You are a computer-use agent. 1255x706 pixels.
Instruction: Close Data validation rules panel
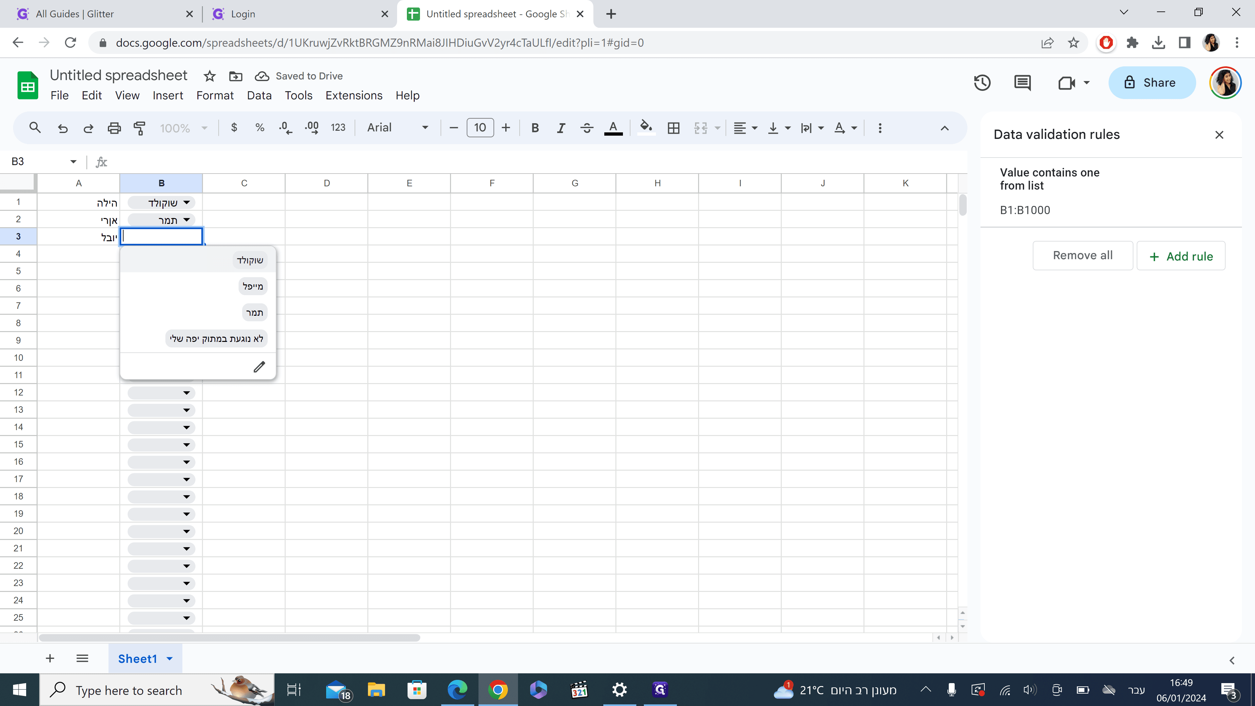tap(1219, 135)
